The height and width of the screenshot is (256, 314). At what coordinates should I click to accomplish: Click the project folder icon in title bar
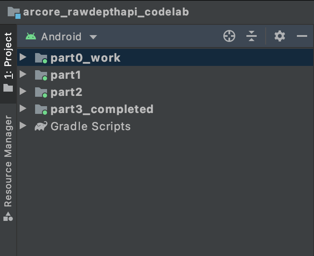[14, 12]
